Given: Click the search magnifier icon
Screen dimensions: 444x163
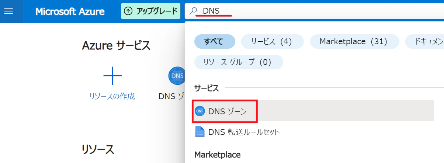Looking at the screenshot, I should click(x=193, y=11).
